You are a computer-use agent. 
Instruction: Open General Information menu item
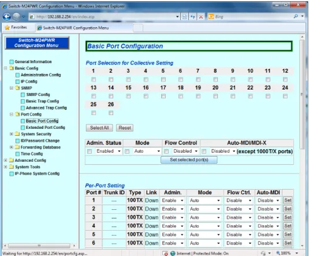coord(33,62)
